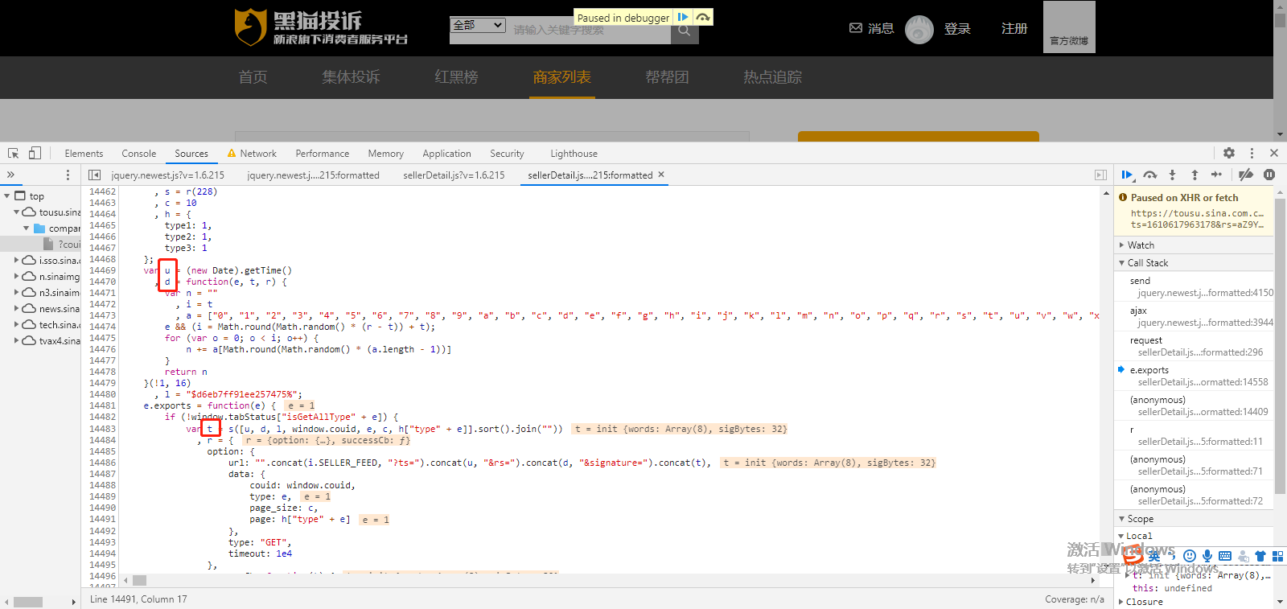Collapse tousu.sina domain node
Image resolution: width=1287 pixels, height=609 pixels.
[16, 212]
